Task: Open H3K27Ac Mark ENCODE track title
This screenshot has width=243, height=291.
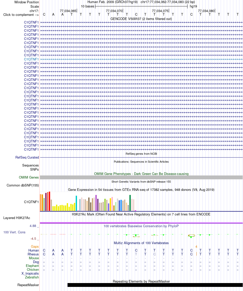Action: 141,214
